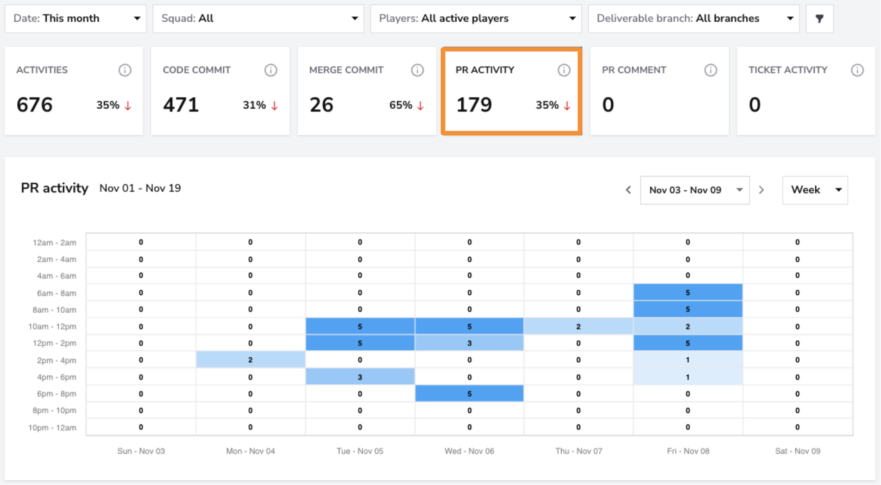Open the Squad: All dropdown

258,19
